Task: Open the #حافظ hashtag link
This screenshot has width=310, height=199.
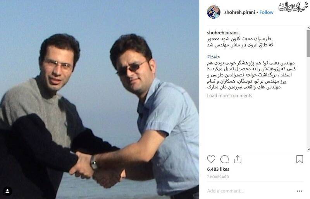Action: click(x=214, y=57)
